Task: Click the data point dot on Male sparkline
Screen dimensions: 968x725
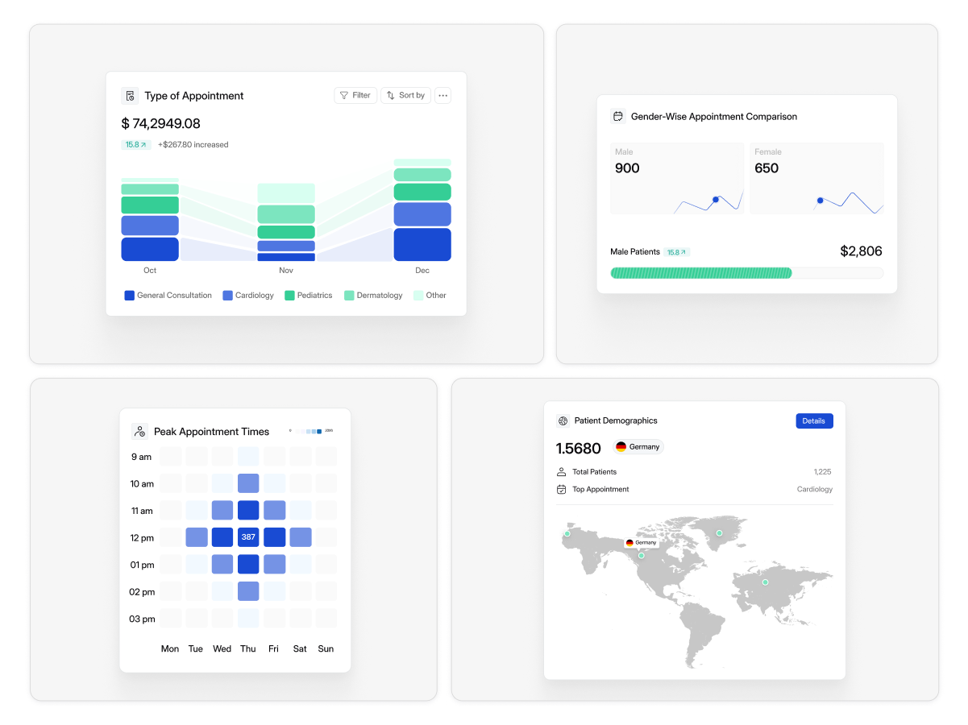Action: coord(716,200)
